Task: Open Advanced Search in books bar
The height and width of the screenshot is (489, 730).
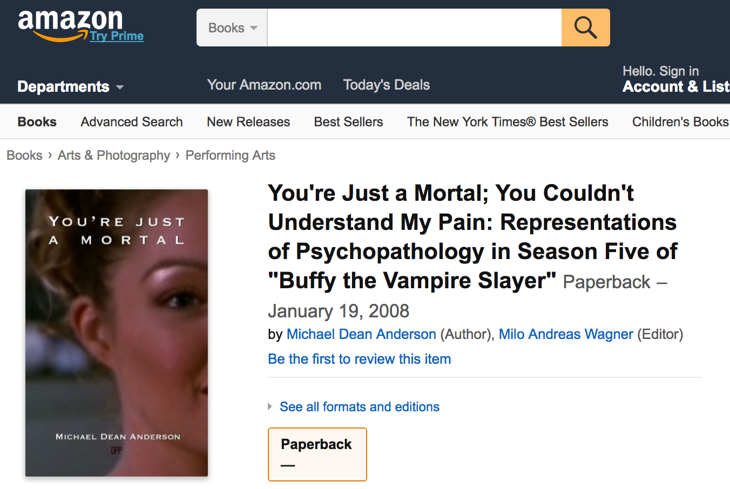Action: click(132, 122)
